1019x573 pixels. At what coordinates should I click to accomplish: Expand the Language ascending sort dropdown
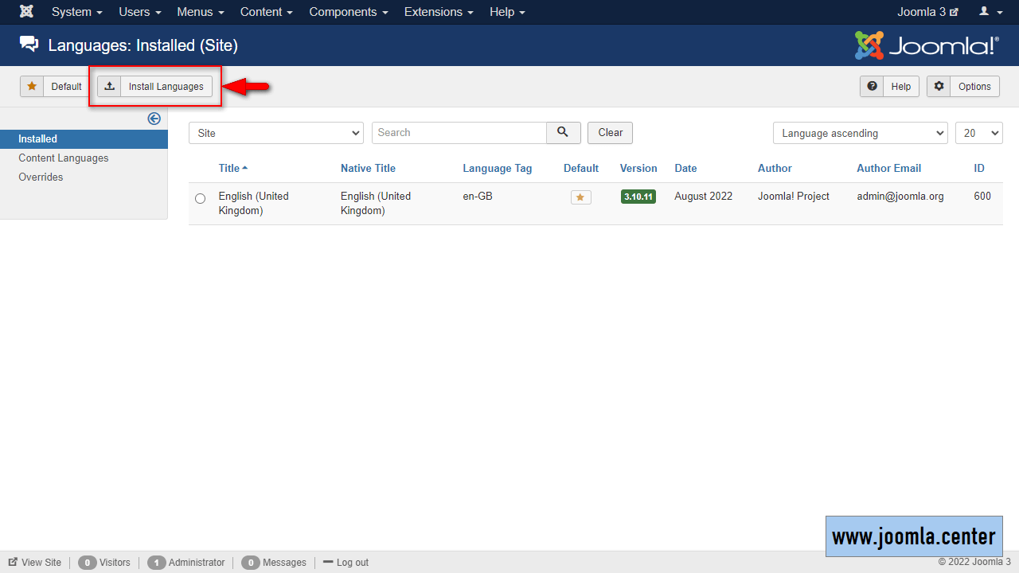point(860,133)
